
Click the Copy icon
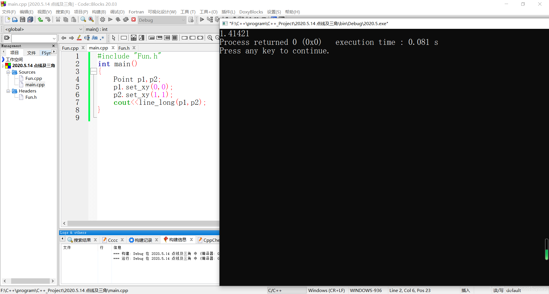[x=66, y=19]
